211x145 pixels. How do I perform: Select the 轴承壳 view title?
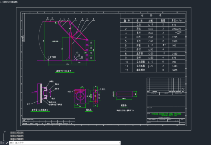pos(88,110)
